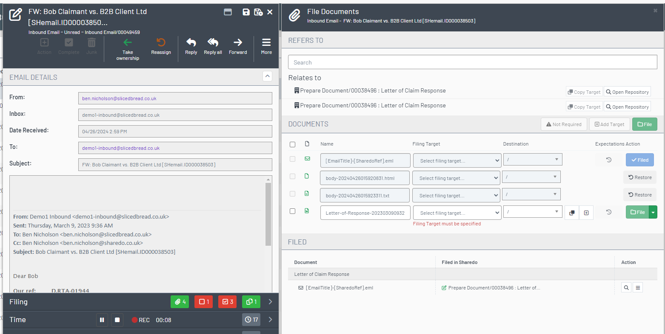Click the Reassign icon
665x334 pixels.
tap(161, 46)
